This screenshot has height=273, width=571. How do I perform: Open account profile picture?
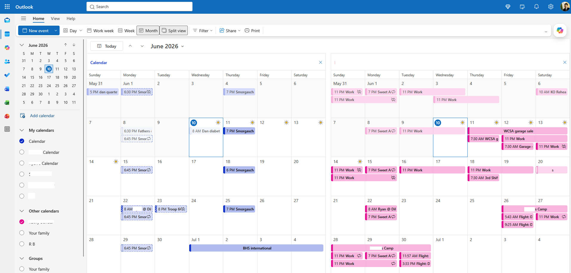click(565, 7)
